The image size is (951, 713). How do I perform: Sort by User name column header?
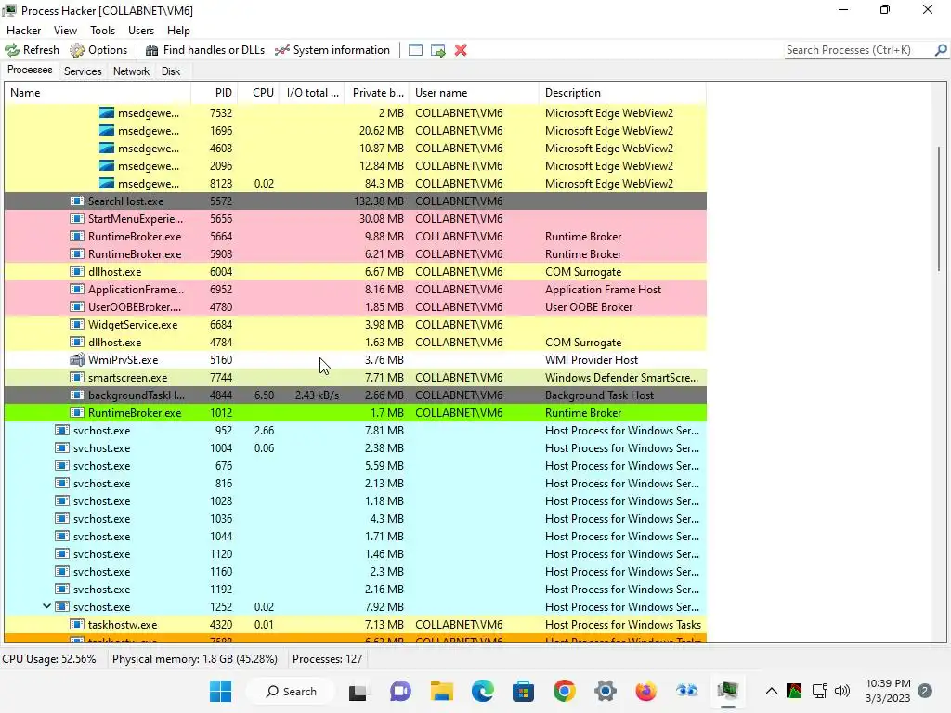coord(474,93)
